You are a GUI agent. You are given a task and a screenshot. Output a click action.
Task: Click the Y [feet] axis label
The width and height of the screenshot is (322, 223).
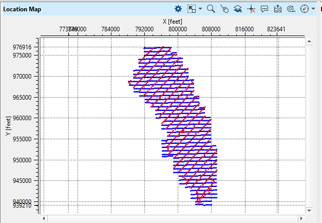point(8,127)
